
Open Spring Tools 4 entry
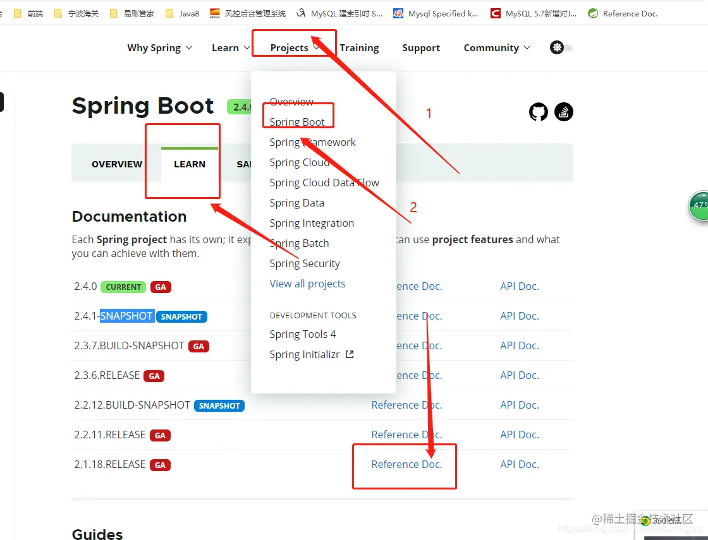[x=303, y=334]
